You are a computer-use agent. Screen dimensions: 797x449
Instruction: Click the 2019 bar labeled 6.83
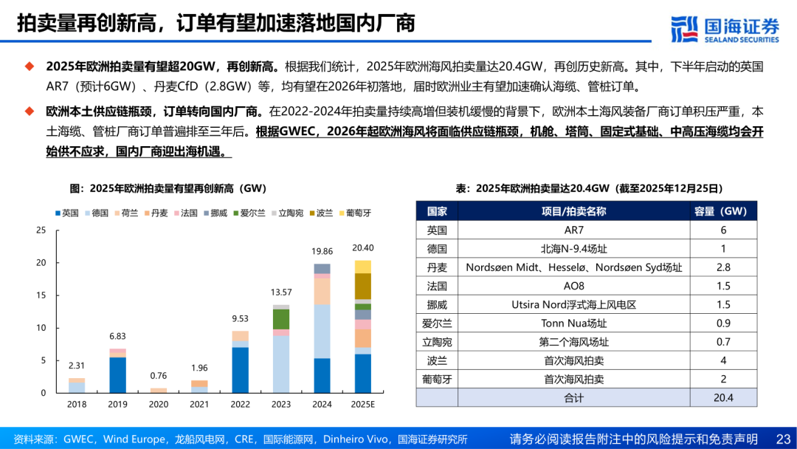[x=117, y=370]
